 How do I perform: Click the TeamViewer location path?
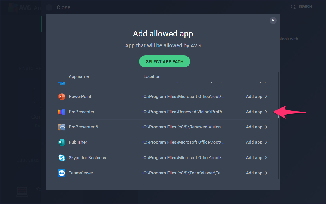[x=184, y=173]
